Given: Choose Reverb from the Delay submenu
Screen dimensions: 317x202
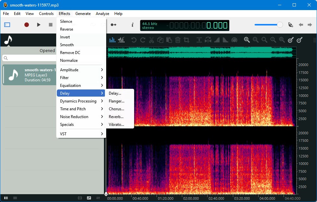Looking at the screenshot, I should click(x=116, y=117).
